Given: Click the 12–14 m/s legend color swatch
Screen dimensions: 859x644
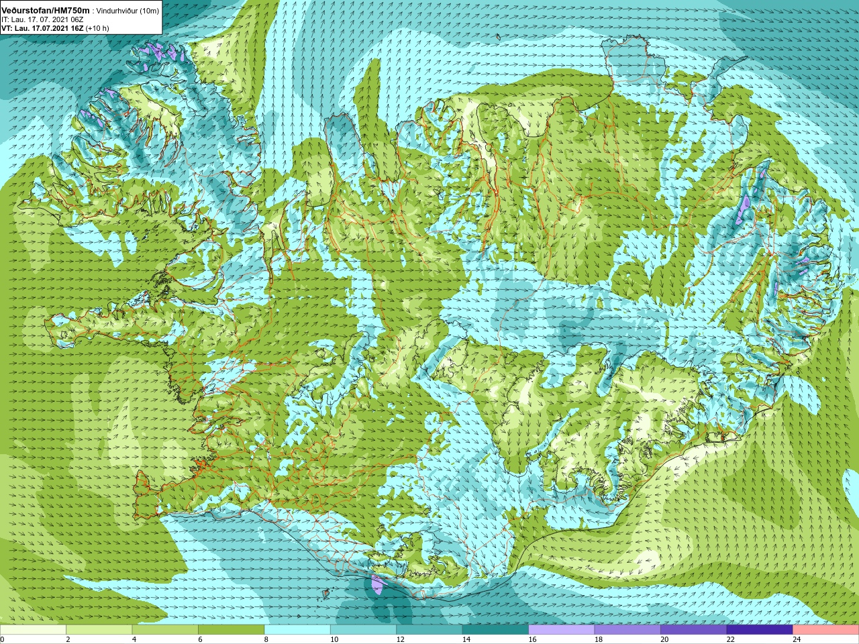Looking at the screenshot, I should click(429, 630).
